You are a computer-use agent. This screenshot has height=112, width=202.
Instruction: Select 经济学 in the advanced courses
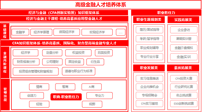pos(26,53)
